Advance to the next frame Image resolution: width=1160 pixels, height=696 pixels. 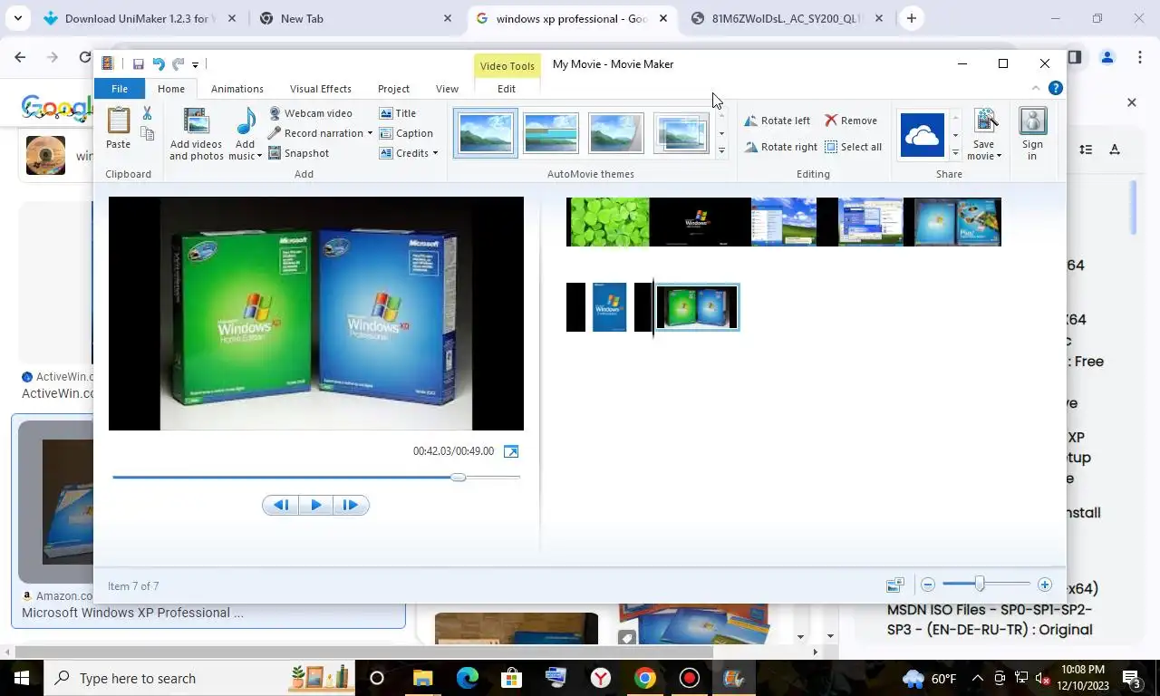[351, 505]
